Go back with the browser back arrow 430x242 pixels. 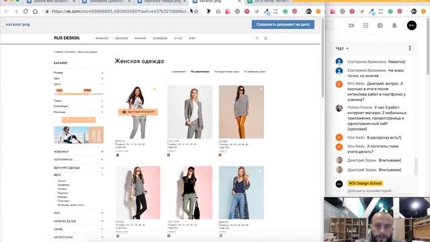click(7, 11)
